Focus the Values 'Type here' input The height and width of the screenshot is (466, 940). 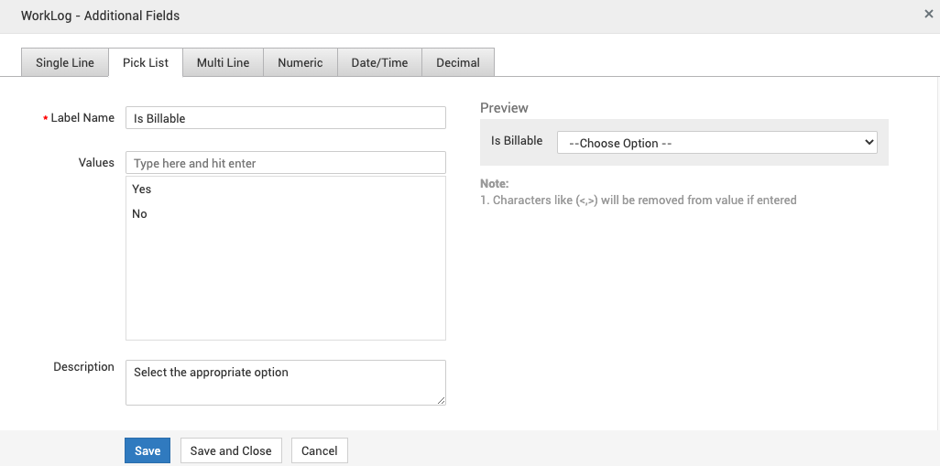pos(285,163)
